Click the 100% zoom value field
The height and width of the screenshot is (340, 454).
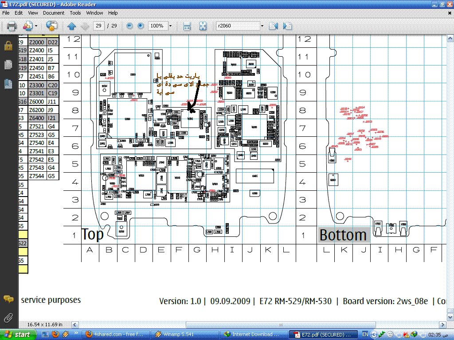click(x=157, y=26)
